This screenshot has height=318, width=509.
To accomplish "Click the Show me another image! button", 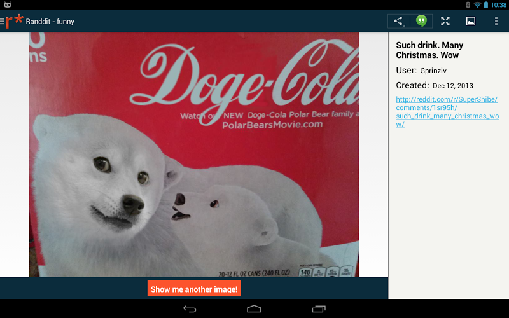I will point(194,288).
